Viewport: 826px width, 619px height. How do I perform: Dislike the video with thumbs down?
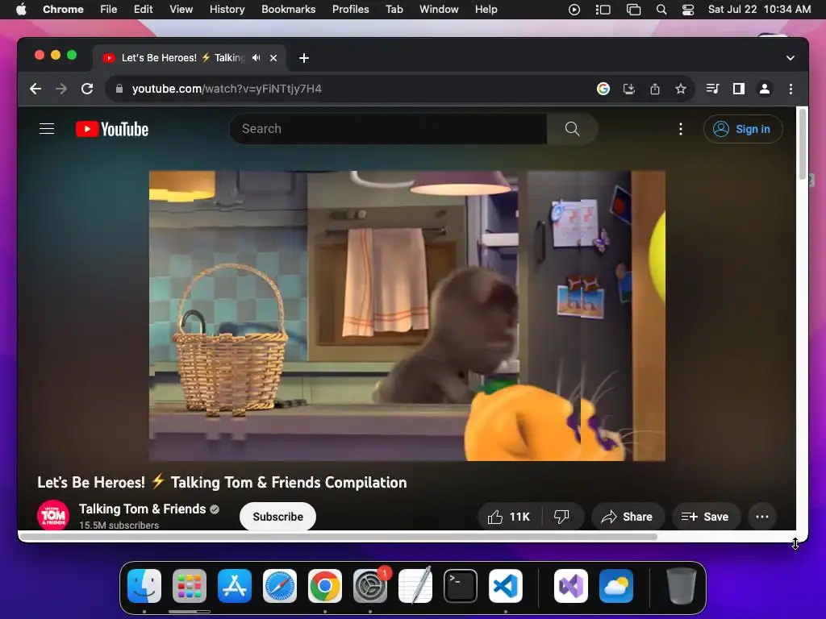click(x=562, y=517)
